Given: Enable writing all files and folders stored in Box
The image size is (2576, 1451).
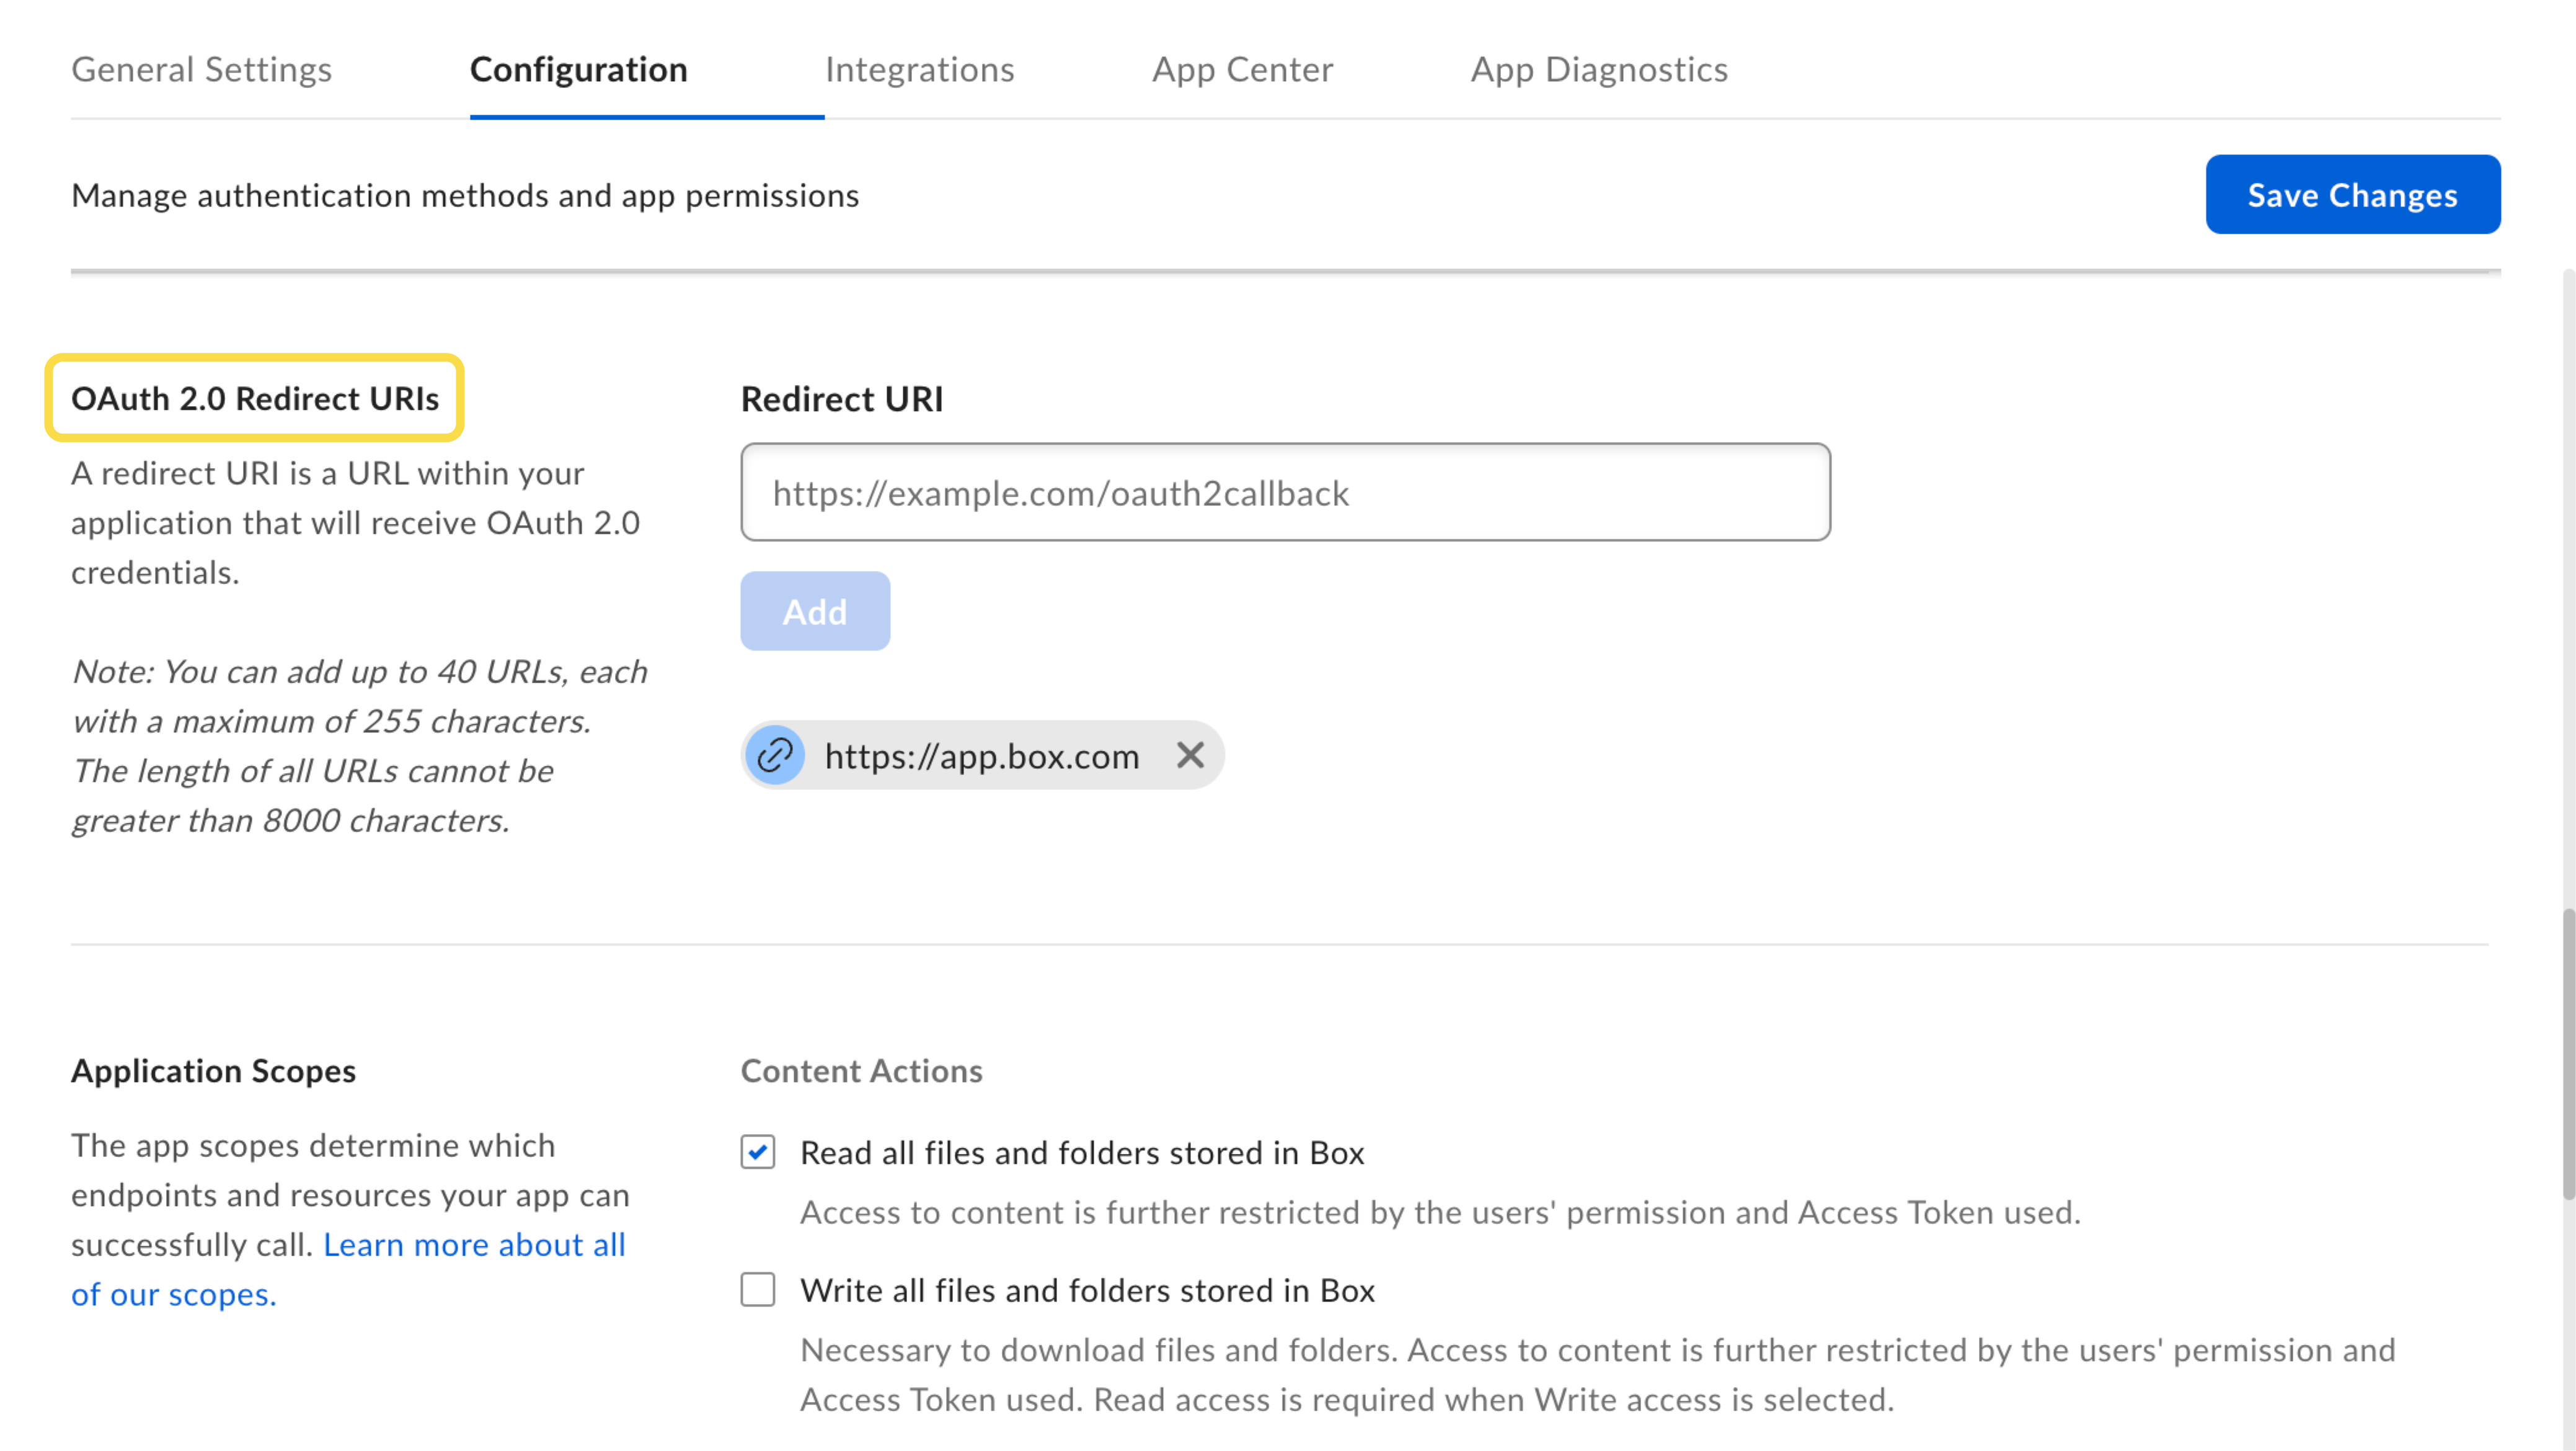Looking at the screenshot, I should coord(757,1291).
